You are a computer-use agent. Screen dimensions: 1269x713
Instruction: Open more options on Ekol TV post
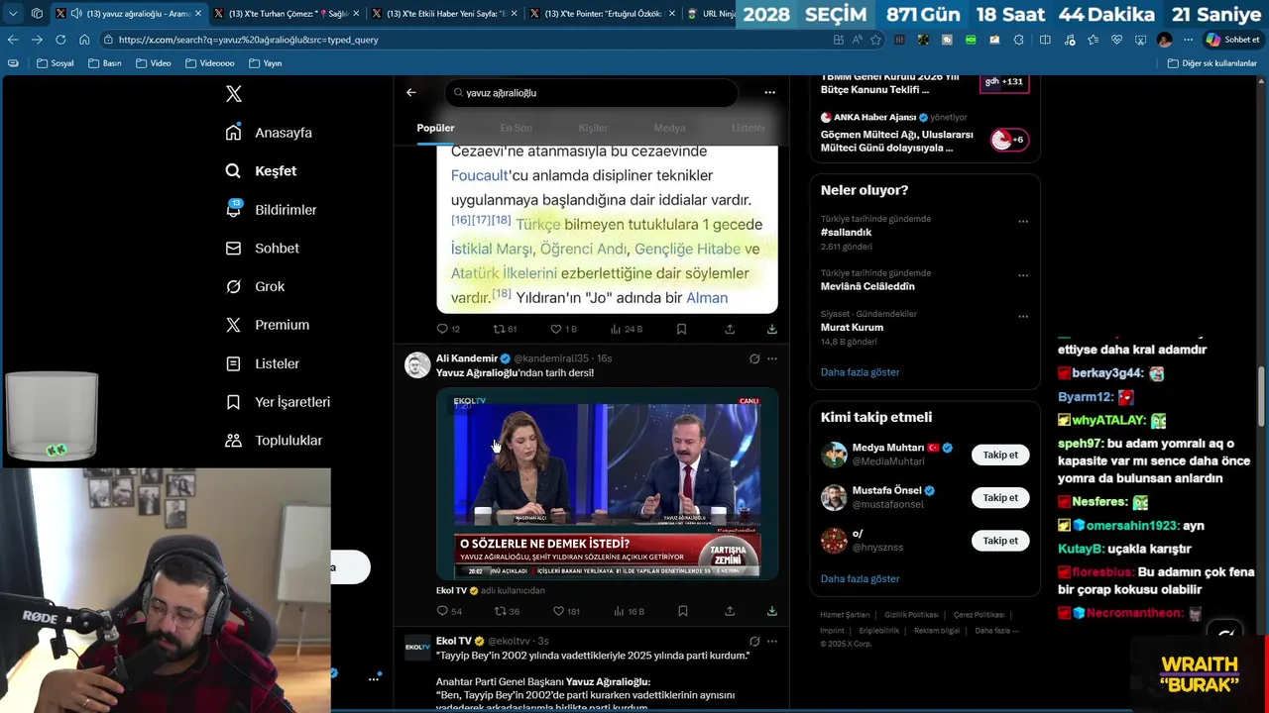pos(772,641)
